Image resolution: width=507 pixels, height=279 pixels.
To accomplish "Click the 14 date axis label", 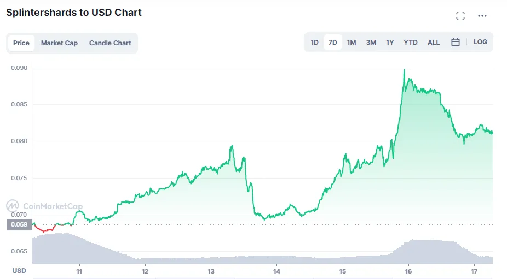I will (276, 271).
